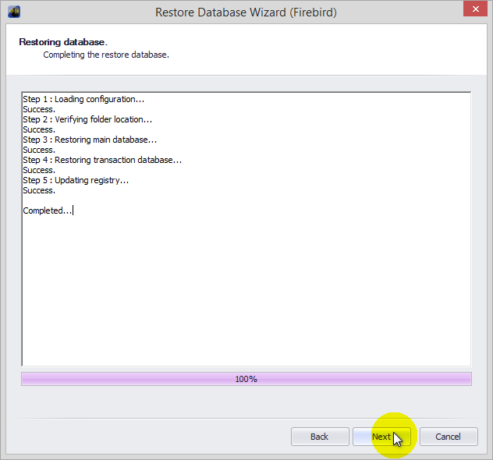
Task: Place cursor at the 'Completed...' line
Action: point(47,211)
